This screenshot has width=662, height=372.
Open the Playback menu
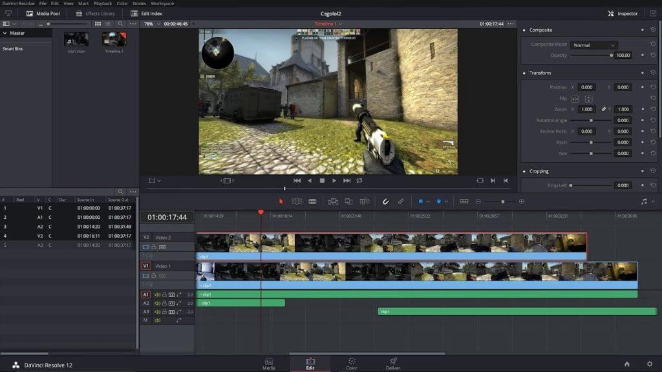pyautogui.click(x=103, y=3)
